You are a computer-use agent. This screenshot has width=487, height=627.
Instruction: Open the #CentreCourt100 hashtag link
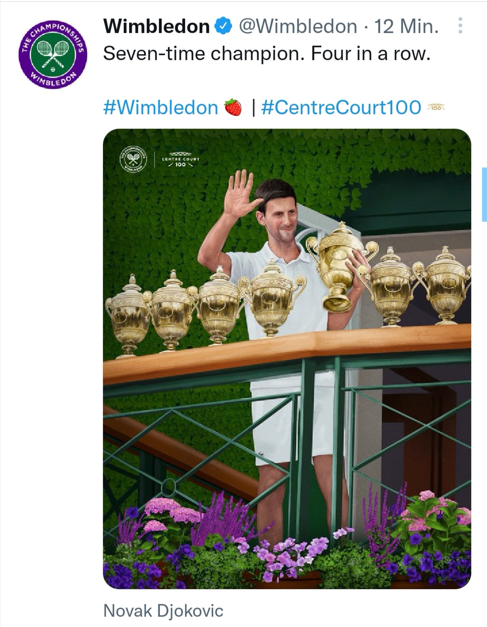341,107
